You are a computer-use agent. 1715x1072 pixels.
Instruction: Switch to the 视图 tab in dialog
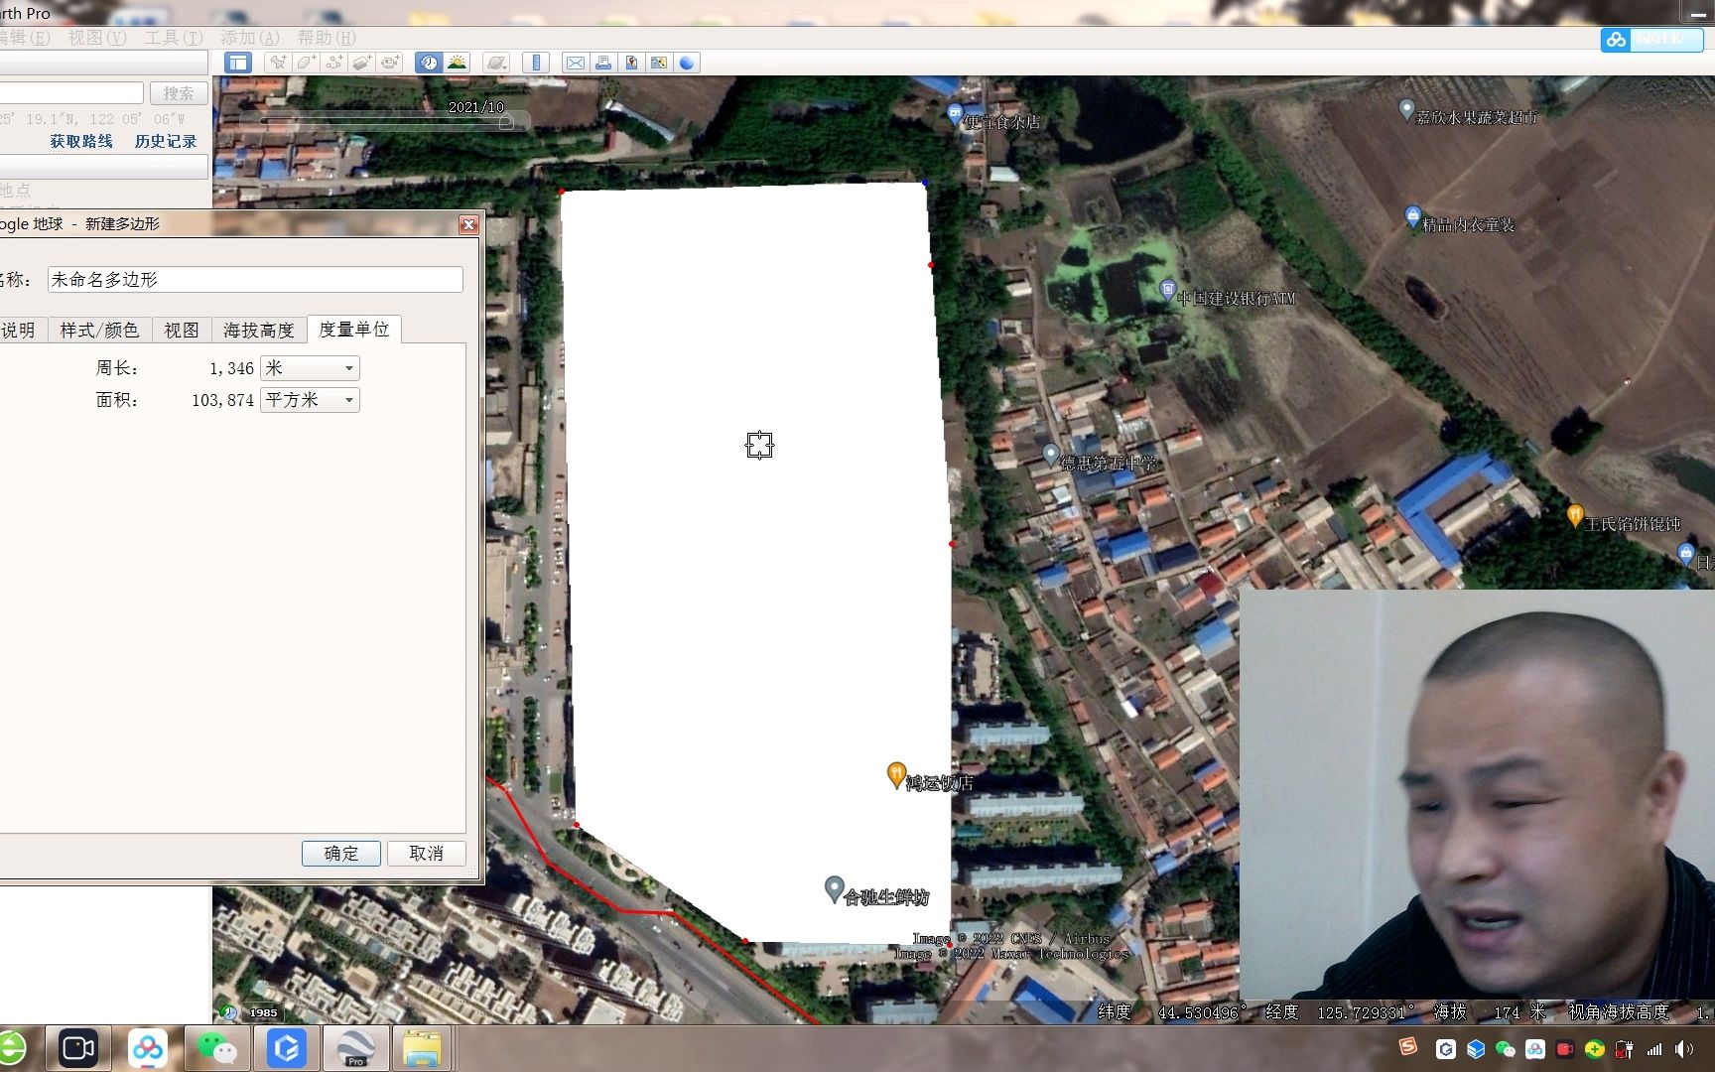[182, 330]
